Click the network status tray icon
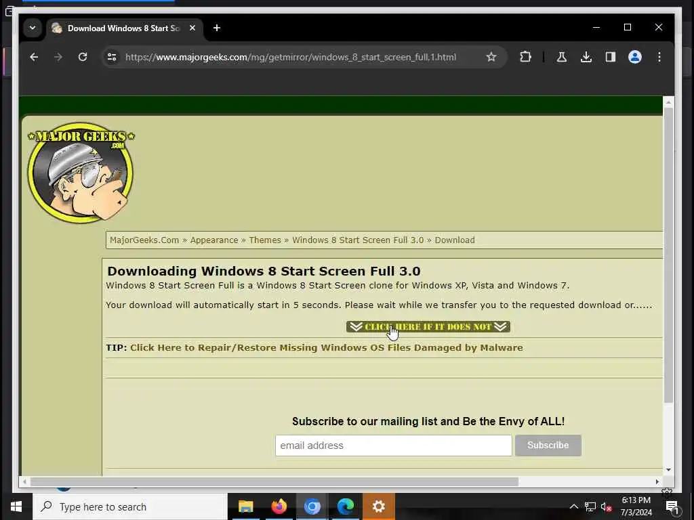This screenshot has height=520, width=694. pos(590,506)
